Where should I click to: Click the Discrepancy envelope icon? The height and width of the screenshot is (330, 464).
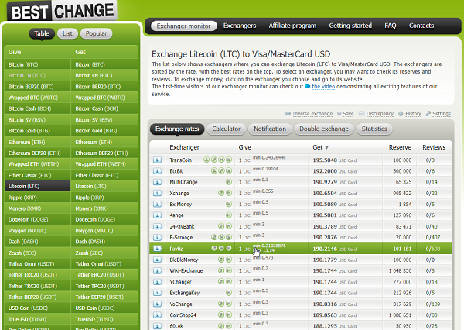pos(361,114)
